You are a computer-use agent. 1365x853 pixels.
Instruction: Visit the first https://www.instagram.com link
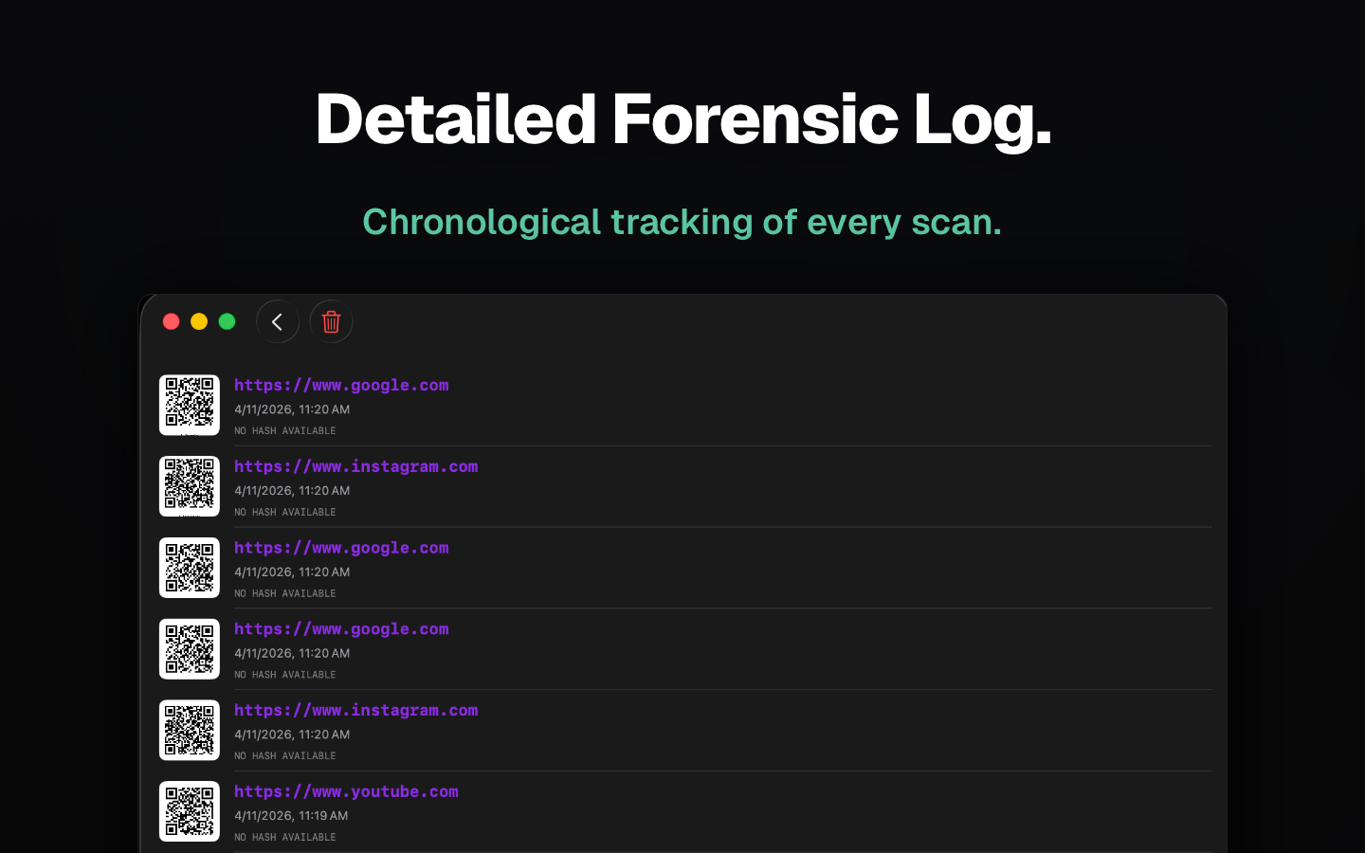[x=355, y=466]
